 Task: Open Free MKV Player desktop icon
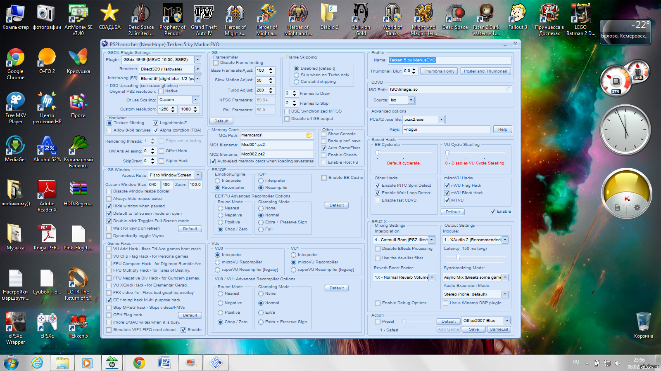tap(16, 108)
